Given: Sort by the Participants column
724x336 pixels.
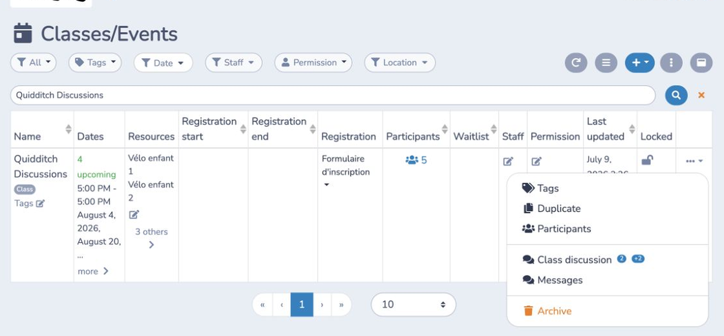Looking at the screenshot, I should (445, 129).
